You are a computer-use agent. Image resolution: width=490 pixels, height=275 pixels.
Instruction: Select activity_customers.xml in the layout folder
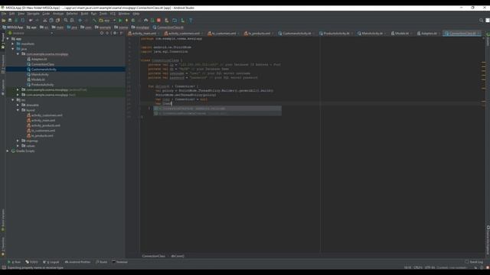point(47,115)
